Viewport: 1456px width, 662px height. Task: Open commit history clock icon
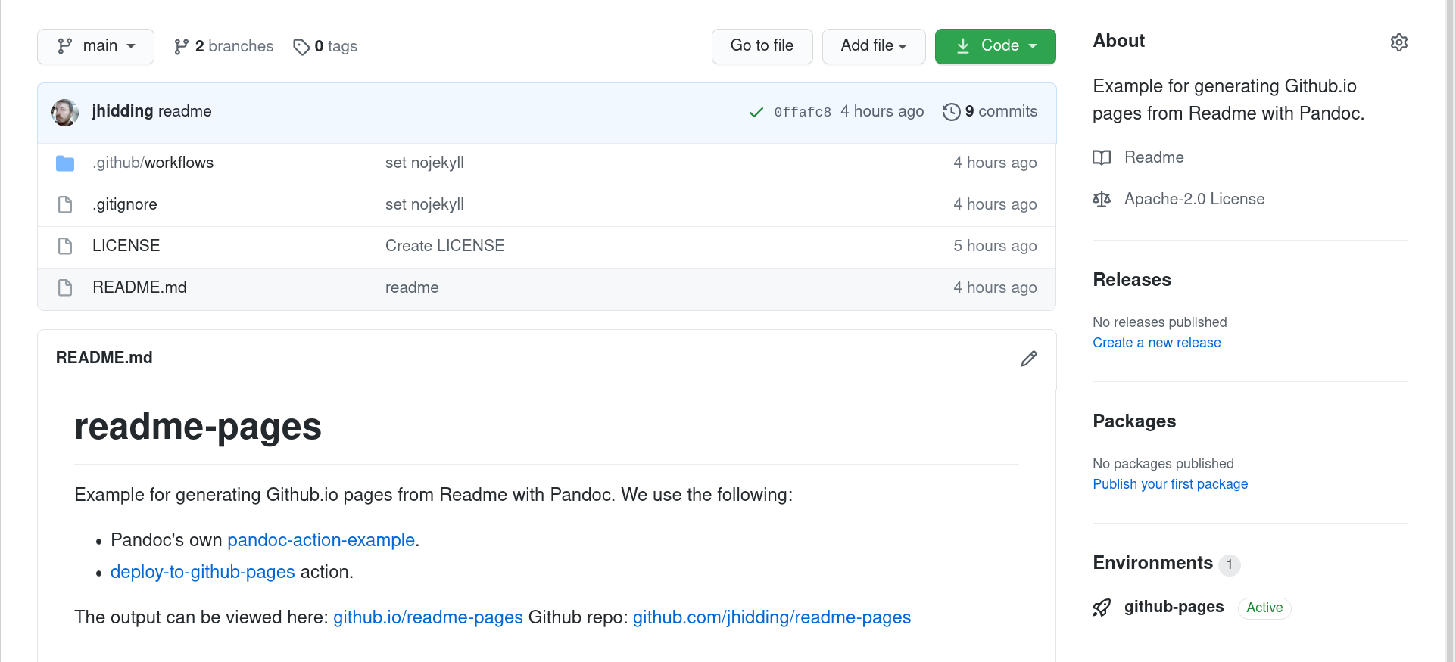(x=951, y=112)
